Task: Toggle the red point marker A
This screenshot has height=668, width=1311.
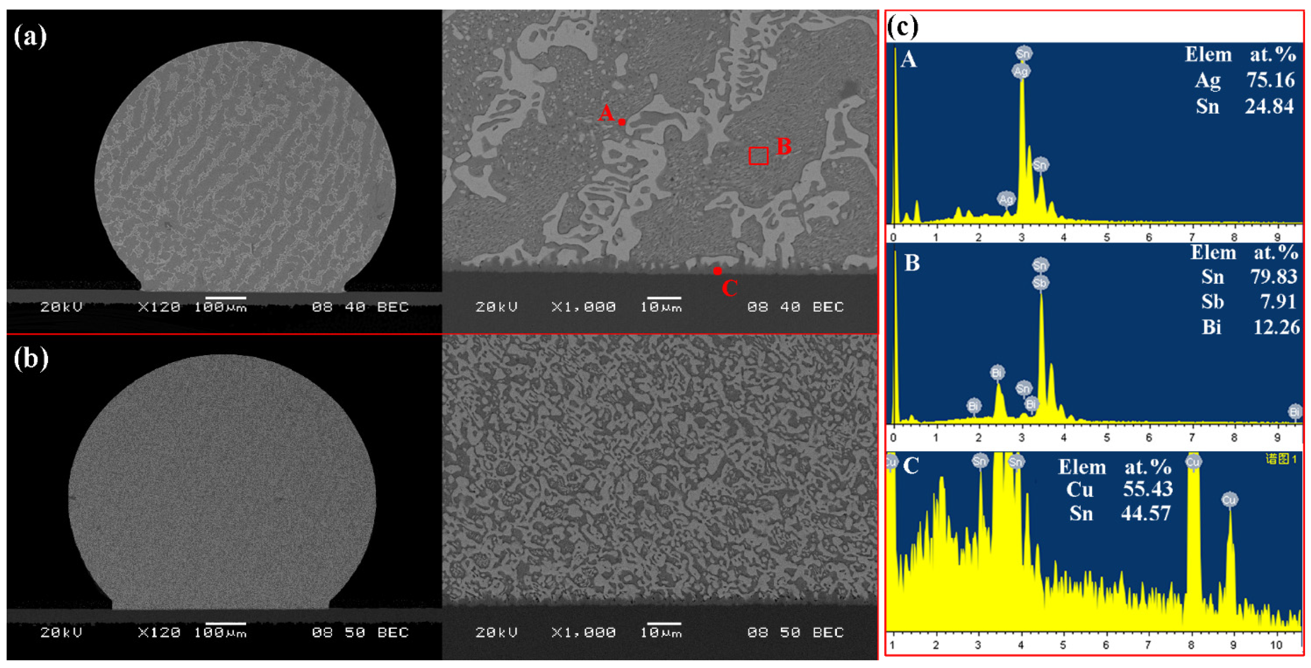Action: click(x=622, y=122)
